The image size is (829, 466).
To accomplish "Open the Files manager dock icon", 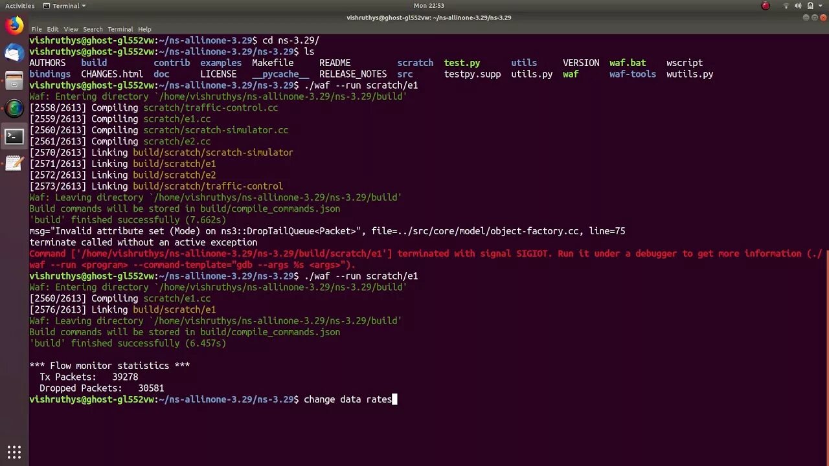I will [14, 81].
